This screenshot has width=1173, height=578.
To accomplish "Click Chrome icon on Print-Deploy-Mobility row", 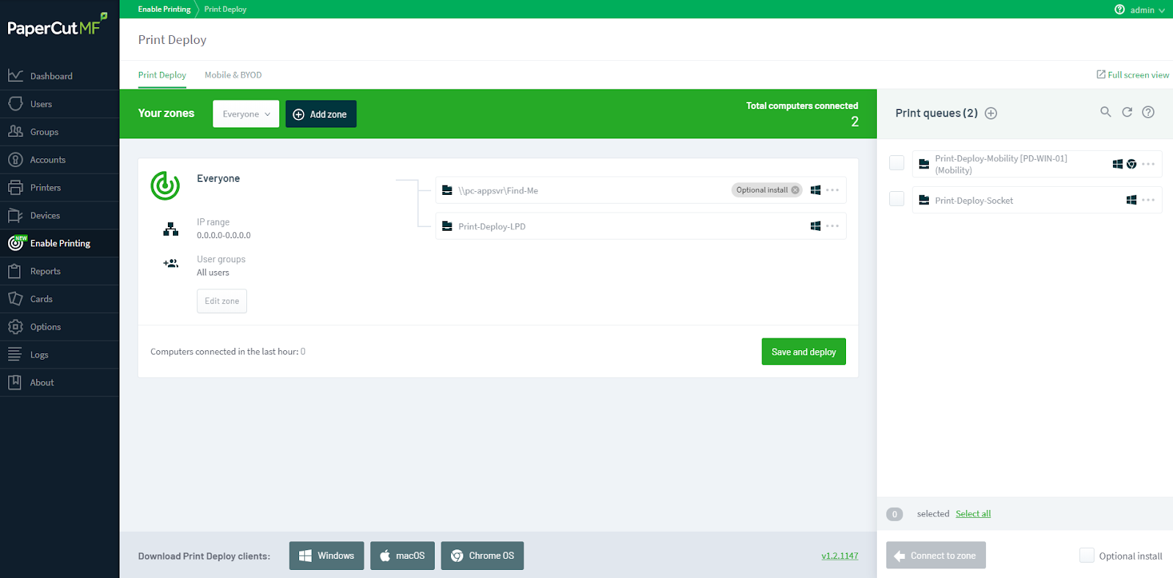I will coord(1132,164).
